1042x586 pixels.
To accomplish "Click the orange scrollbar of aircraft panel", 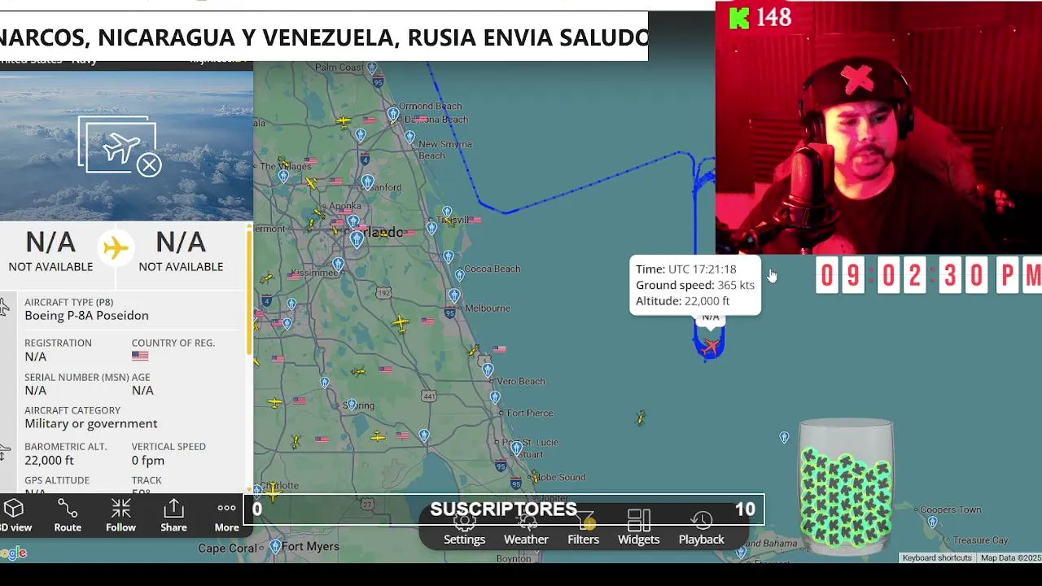I will (249, 291).
